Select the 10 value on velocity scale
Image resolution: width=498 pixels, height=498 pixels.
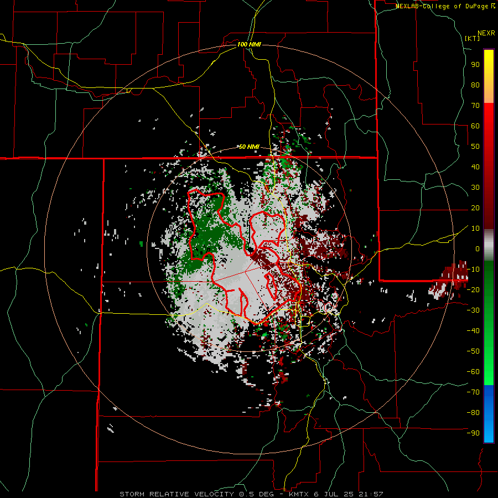pyautogui.click(x=475, y=229)
